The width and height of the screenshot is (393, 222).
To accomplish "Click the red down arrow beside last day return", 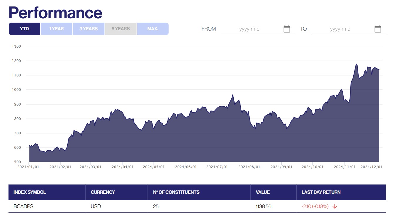I will tap(335, 206).
